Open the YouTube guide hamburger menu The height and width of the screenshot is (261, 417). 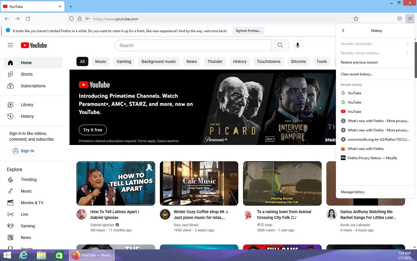(10, 45)
